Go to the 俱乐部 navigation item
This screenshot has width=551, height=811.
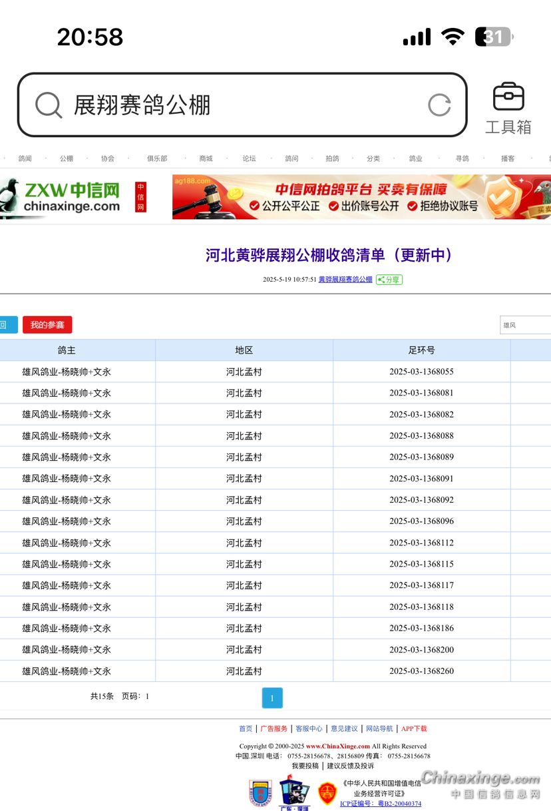pyautogui.click(x=157, y=158)
